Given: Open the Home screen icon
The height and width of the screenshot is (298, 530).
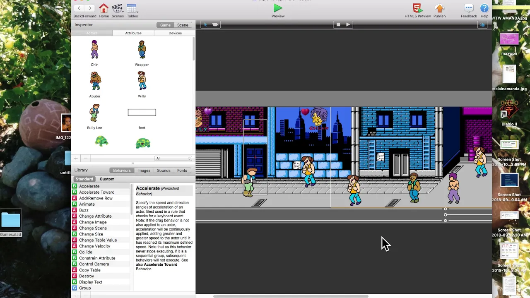Looking at the screenshot, I should [104, 8].
